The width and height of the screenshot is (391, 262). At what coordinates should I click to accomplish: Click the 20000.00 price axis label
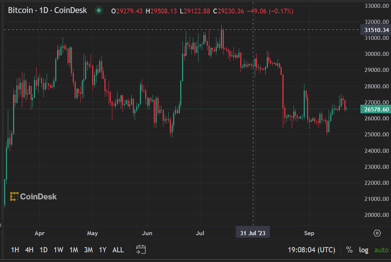(376, 215)
